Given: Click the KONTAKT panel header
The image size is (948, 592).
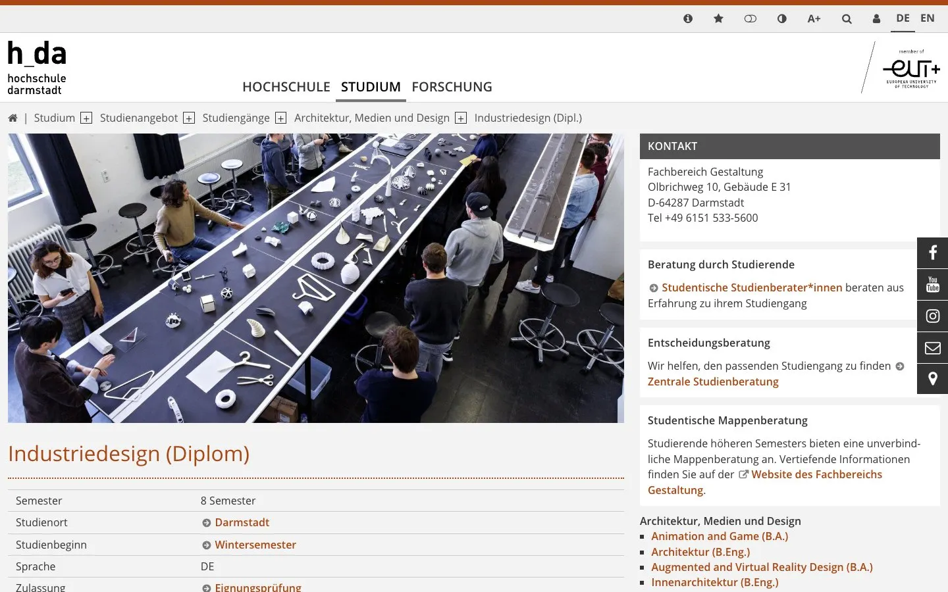Looking at the screenshot, I should [x=790, y=146].
